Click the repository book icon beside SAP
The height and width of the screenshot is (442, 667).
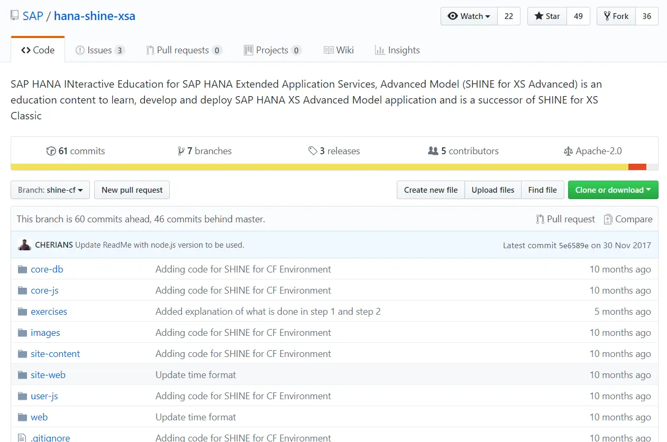pos(15,16)
